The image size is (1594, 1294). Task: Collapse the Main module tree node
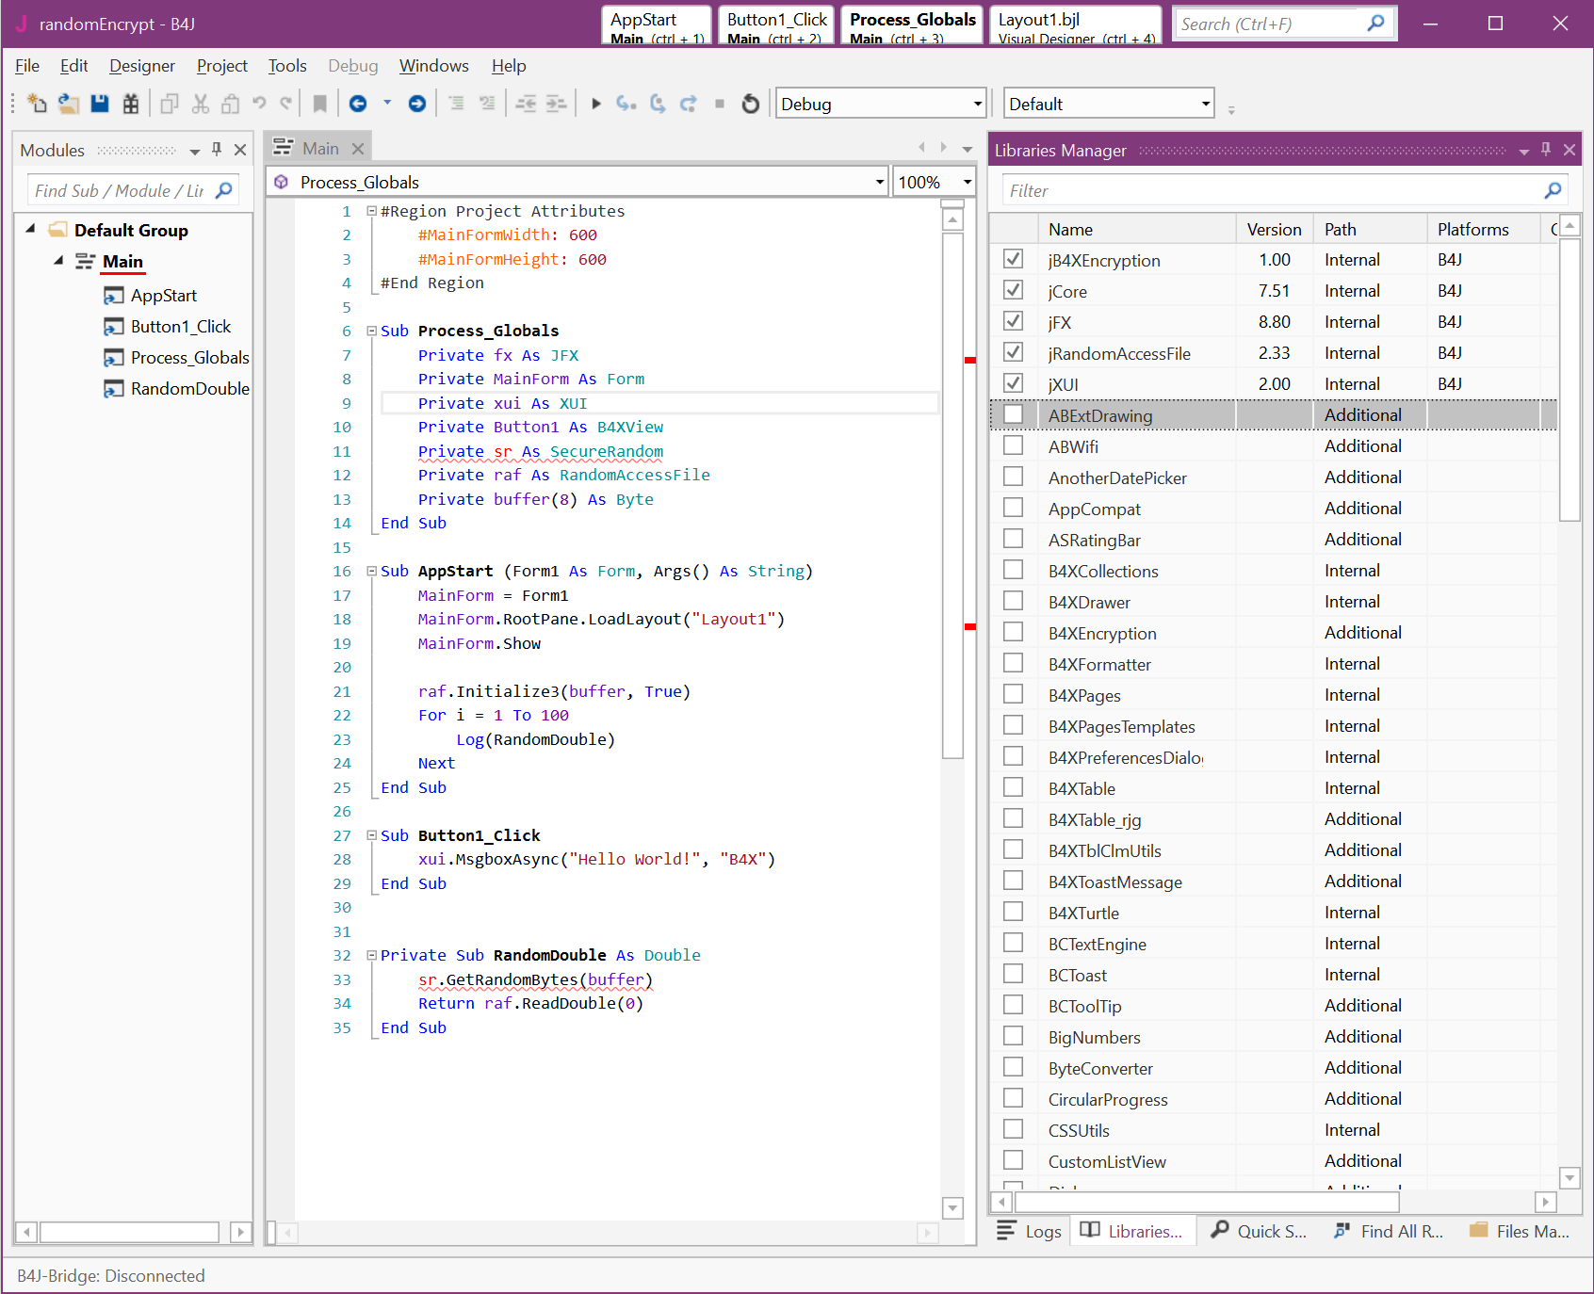click(58, 261)
